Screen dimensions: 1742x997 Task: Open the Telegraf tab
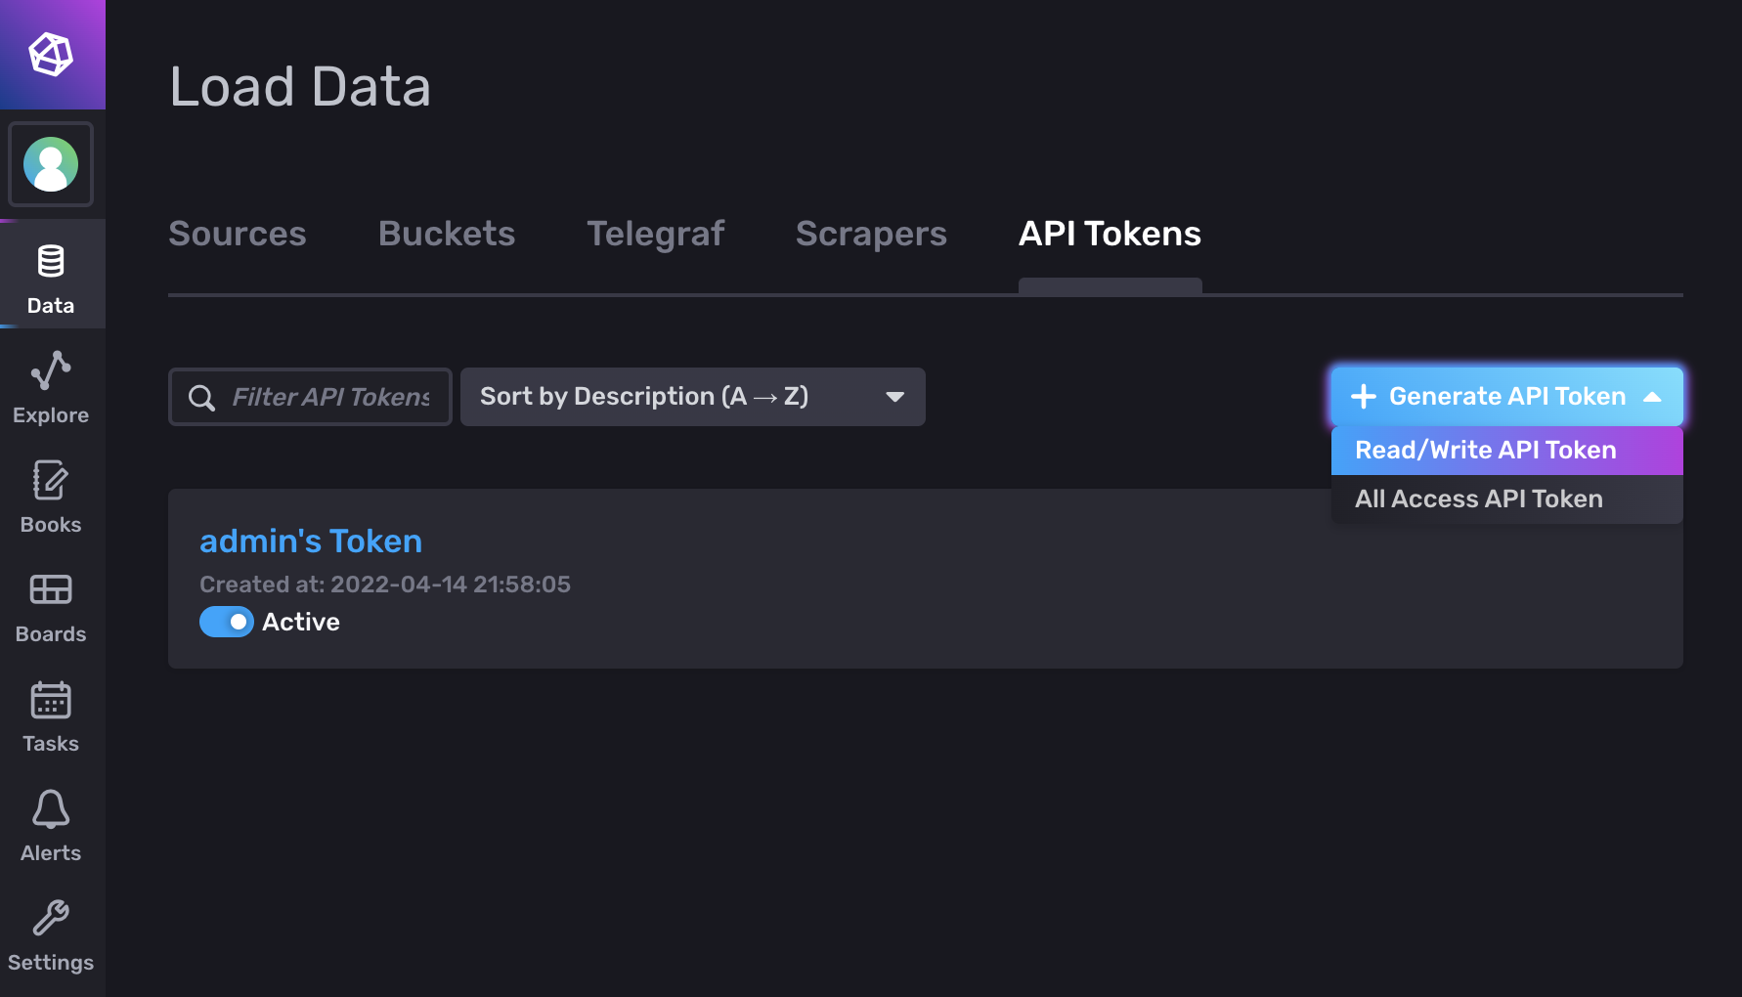655,234
